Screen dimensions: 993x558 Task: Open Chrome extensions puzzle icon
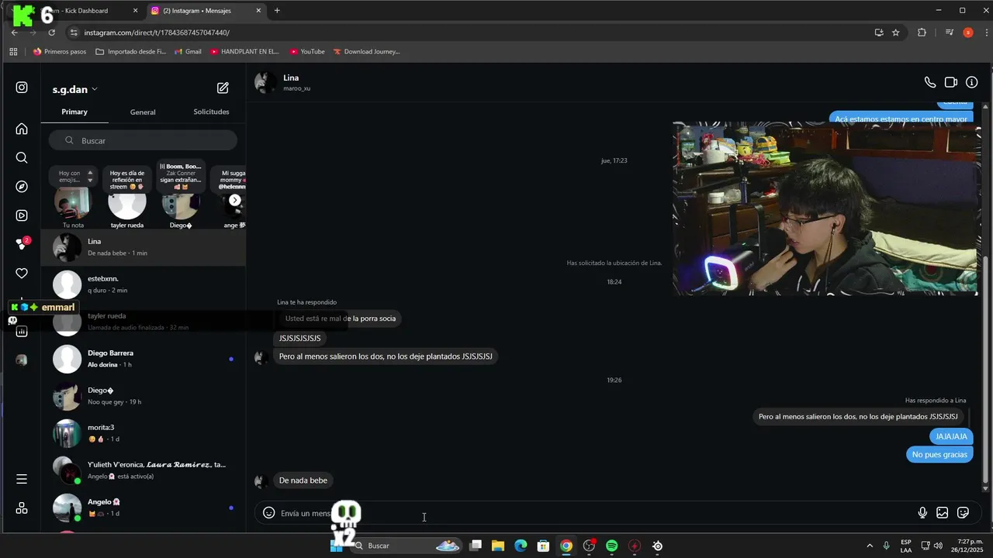point(922,33)
